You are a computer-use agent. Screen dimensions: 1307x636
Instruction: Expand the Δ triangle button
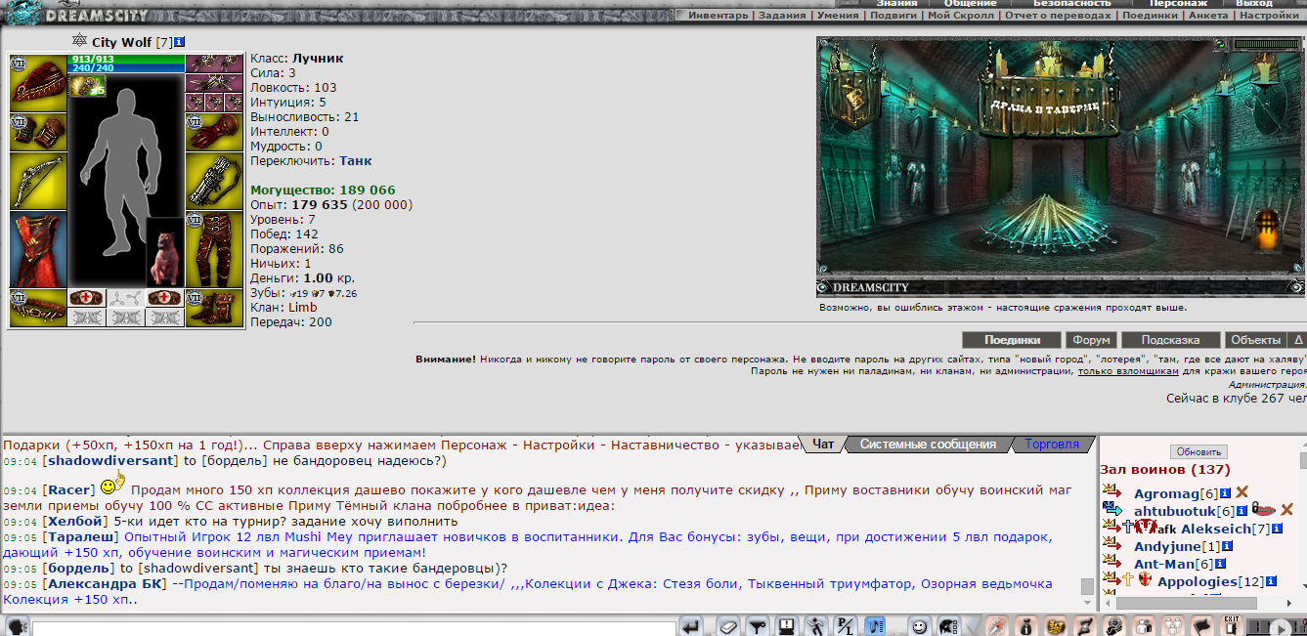click(1298, 340)
